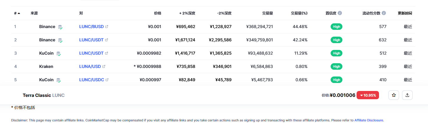Click external link icon beside LUNC/BUSD
The width and height of the screenshot is (428, 127).
tap(107, 27)
